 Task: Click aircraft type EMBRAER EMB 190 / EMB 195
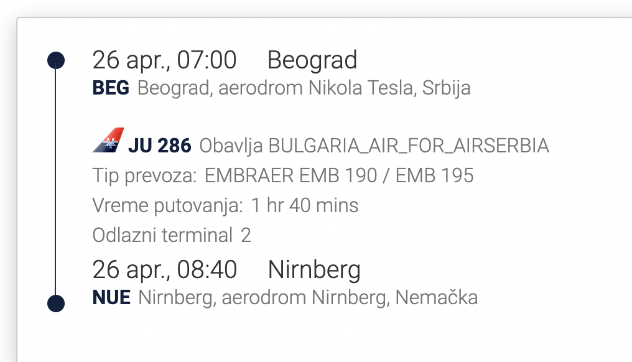pos(339,175)
